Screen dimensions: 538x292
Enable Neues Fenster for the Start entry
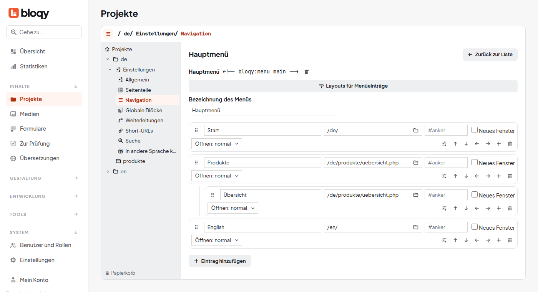click(x=475, y=130)
